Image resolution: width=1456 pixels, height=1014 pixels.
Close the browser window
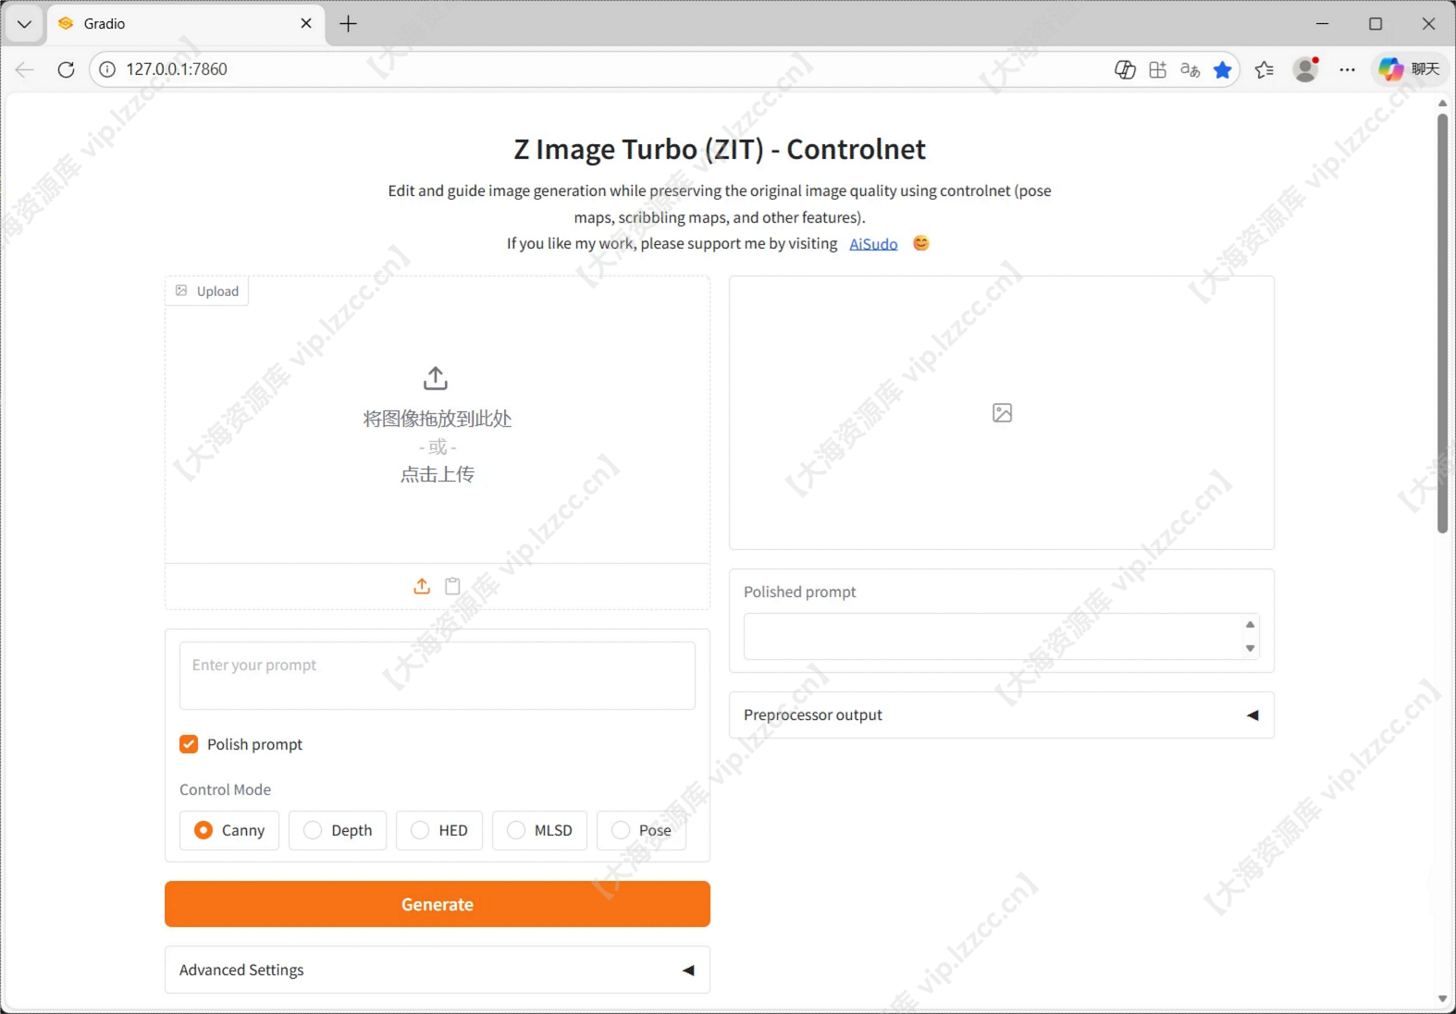point(1428,24)
